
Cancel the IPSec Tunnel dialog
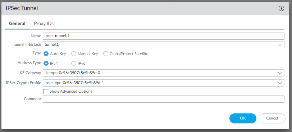(272, 118)
